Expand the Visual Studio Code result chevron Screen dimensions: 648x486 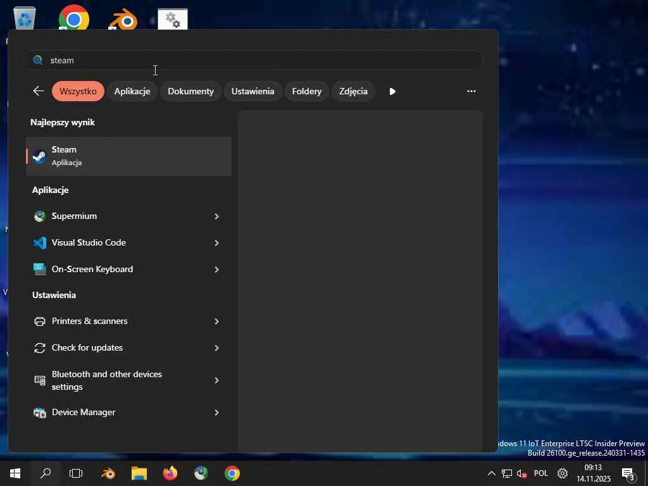click(216, 243)
